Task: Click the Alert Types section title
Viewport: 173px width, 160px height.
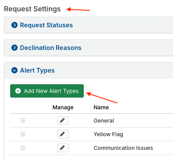Action: click(x=37, y=71)
